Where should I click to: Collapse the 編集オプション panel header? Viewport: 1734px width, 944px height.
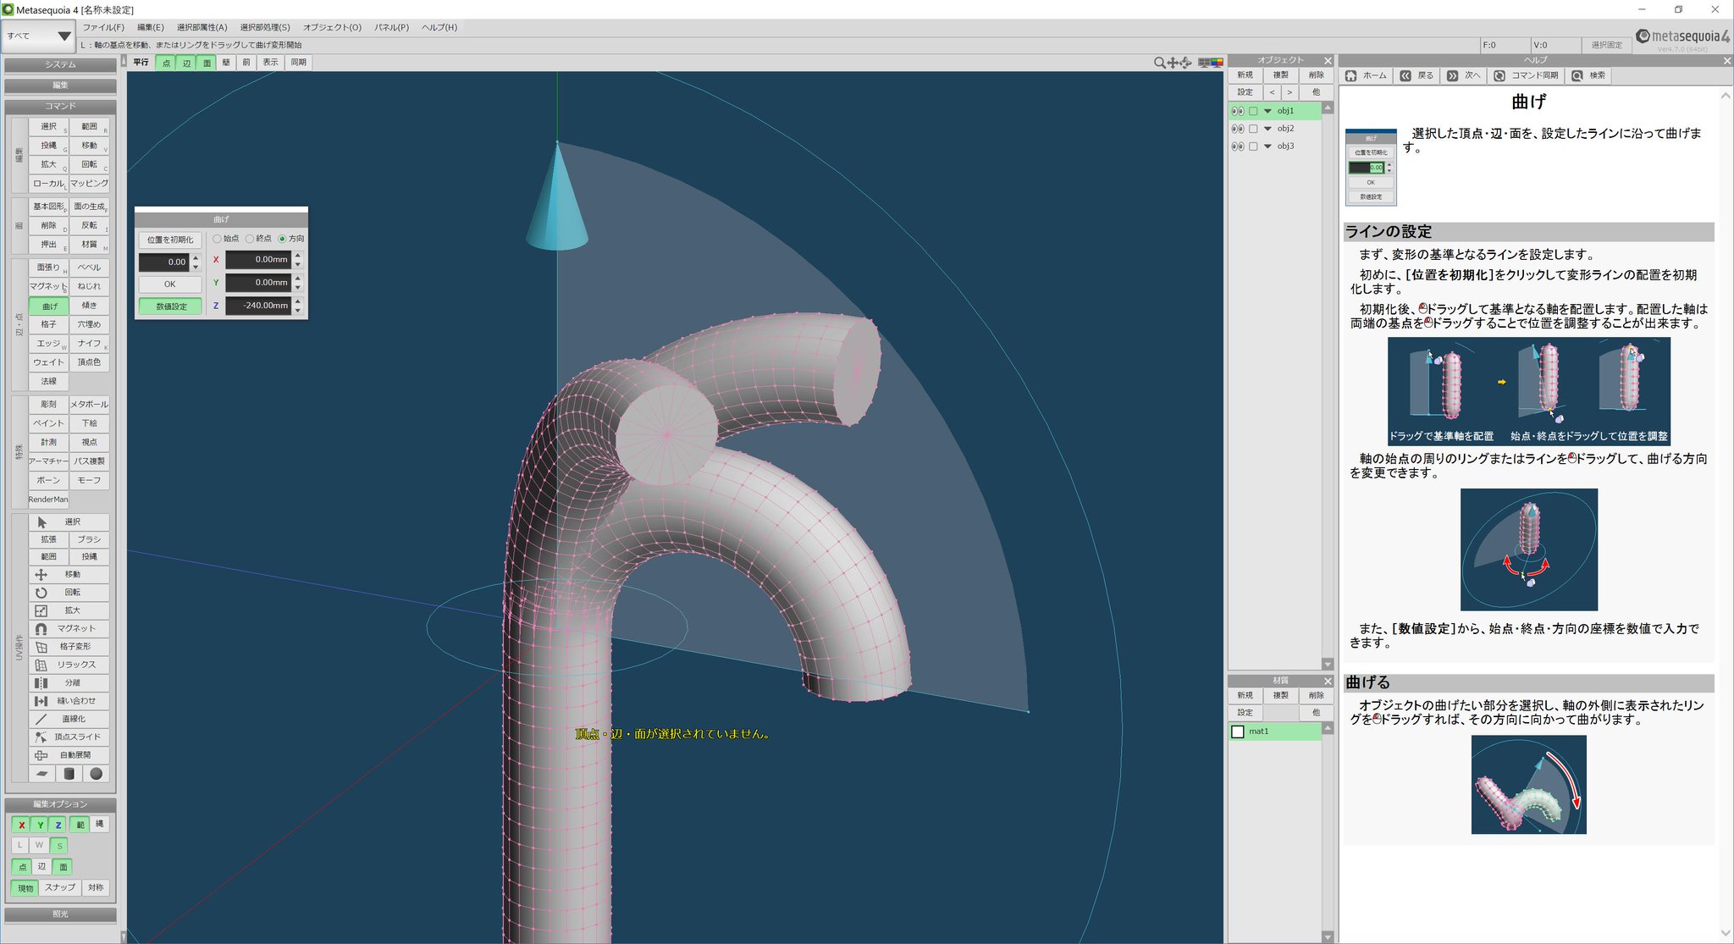point(60,804)
